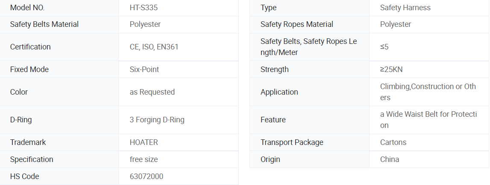This screenshot has width=490, height=185.
Task: Click the HT-S335 model number value
Action: [x=144, y=8]
